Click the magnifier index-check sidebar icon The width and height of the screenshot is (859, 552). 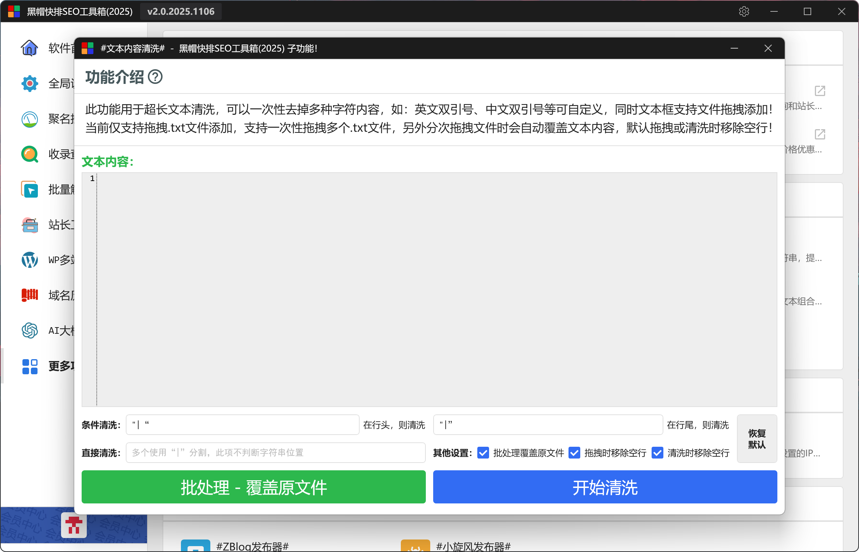[29, 154]
